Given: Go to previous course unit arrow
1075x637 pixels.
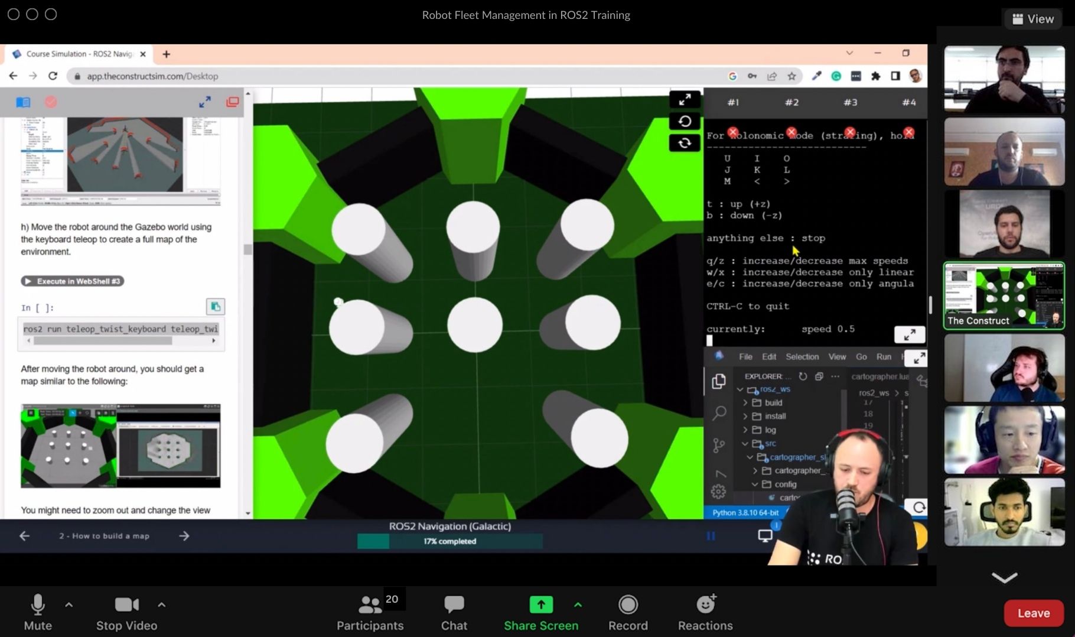Looking at the screenshot, I should click(24, 535).
